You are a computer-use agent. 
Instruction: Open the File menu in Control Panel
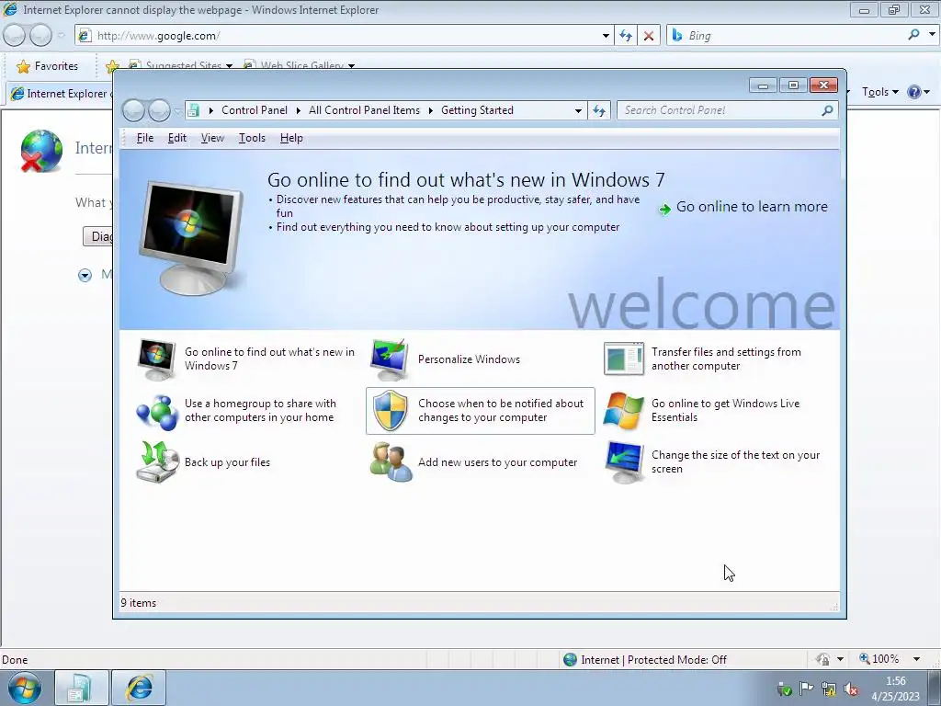pyautogui.click(x=144, y=138)
